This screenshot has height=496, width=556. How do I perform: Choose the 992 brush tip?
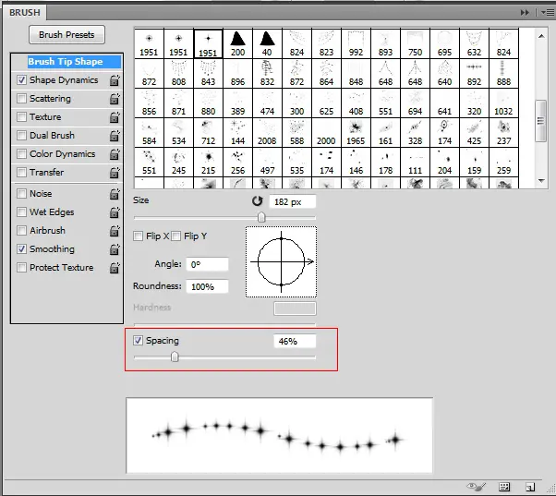tap(356, 43)
